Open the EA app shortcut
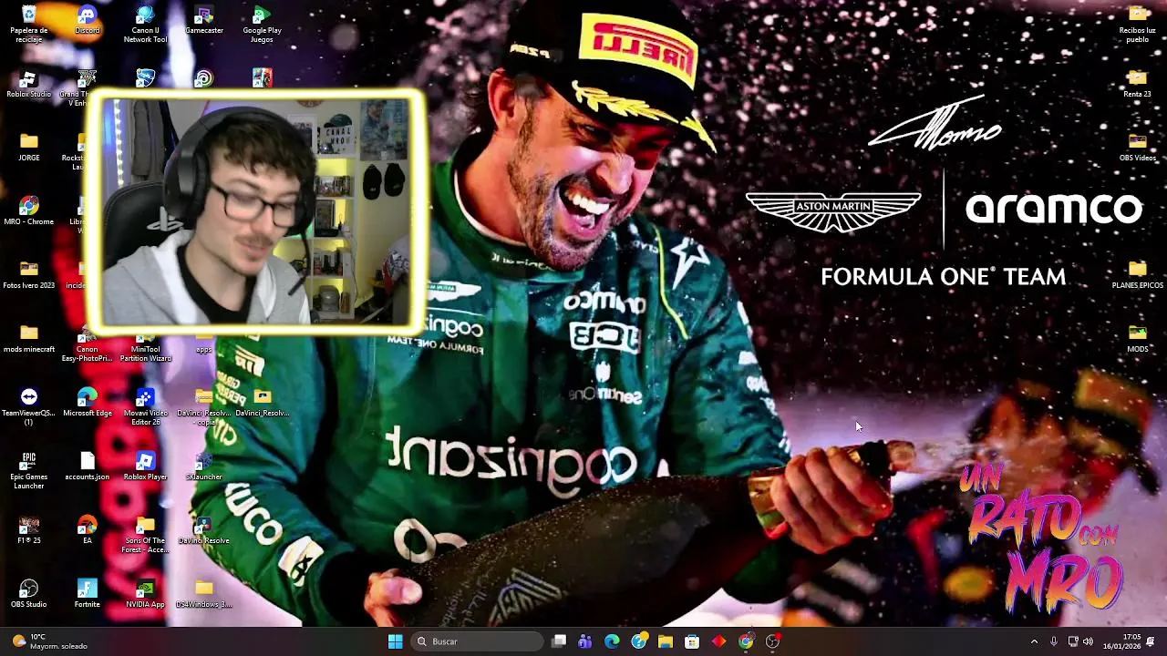The image size is (1167, 656). click(88, 530)
